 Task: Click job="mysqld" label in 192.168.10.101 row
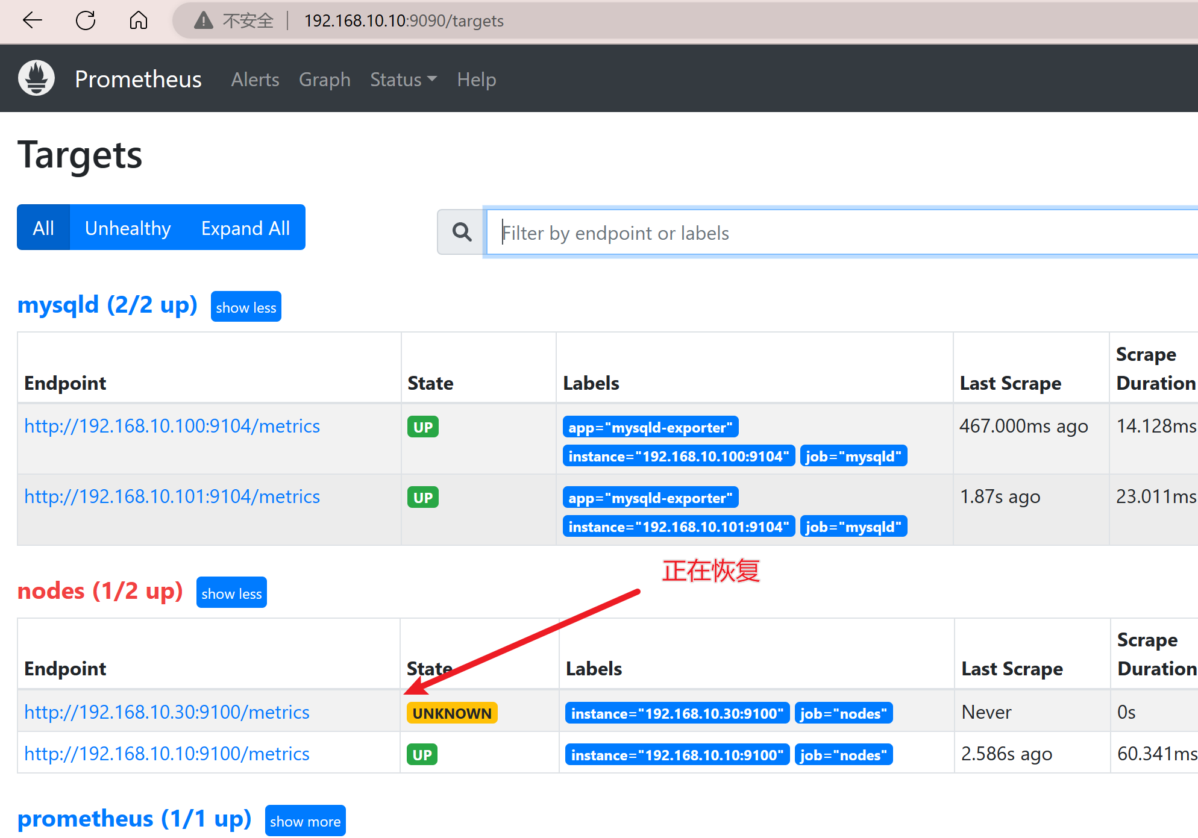pyautogui.click(x=854, y=527)
